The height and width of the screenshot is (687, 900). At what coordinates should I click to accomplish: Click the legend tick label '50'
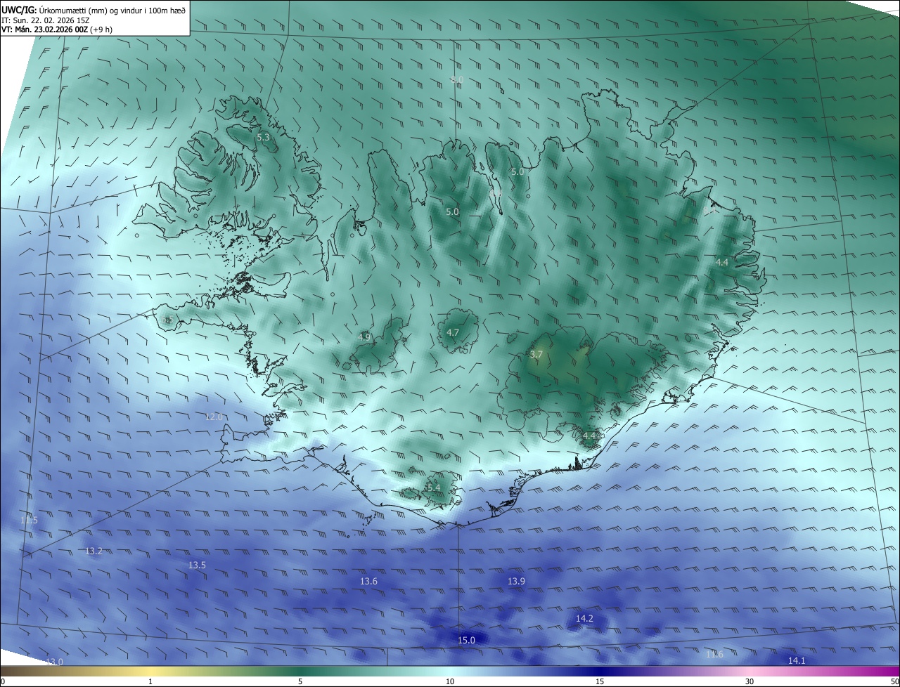[x=894, y=681]
